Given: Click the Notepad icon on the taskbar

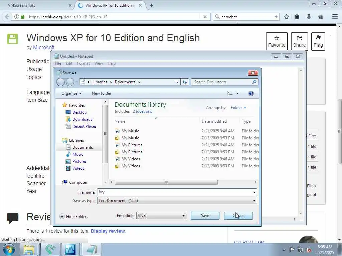Looking at the screenshot, I should pyautogui.click(x=92, y=249).
